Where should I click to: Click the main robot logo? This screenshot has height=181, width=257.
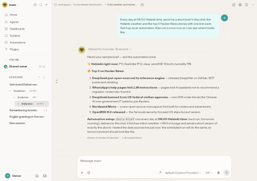click(5, 5)
